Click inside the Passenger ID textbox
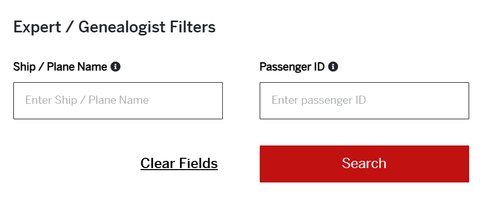The height and width of the screenshot is (202, 483). pos(364,101)
